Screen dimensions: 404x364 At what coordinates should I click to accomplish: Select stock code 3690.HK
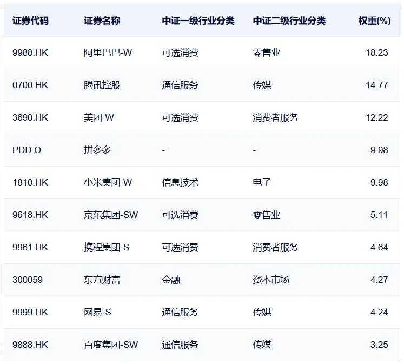point(30,118)
